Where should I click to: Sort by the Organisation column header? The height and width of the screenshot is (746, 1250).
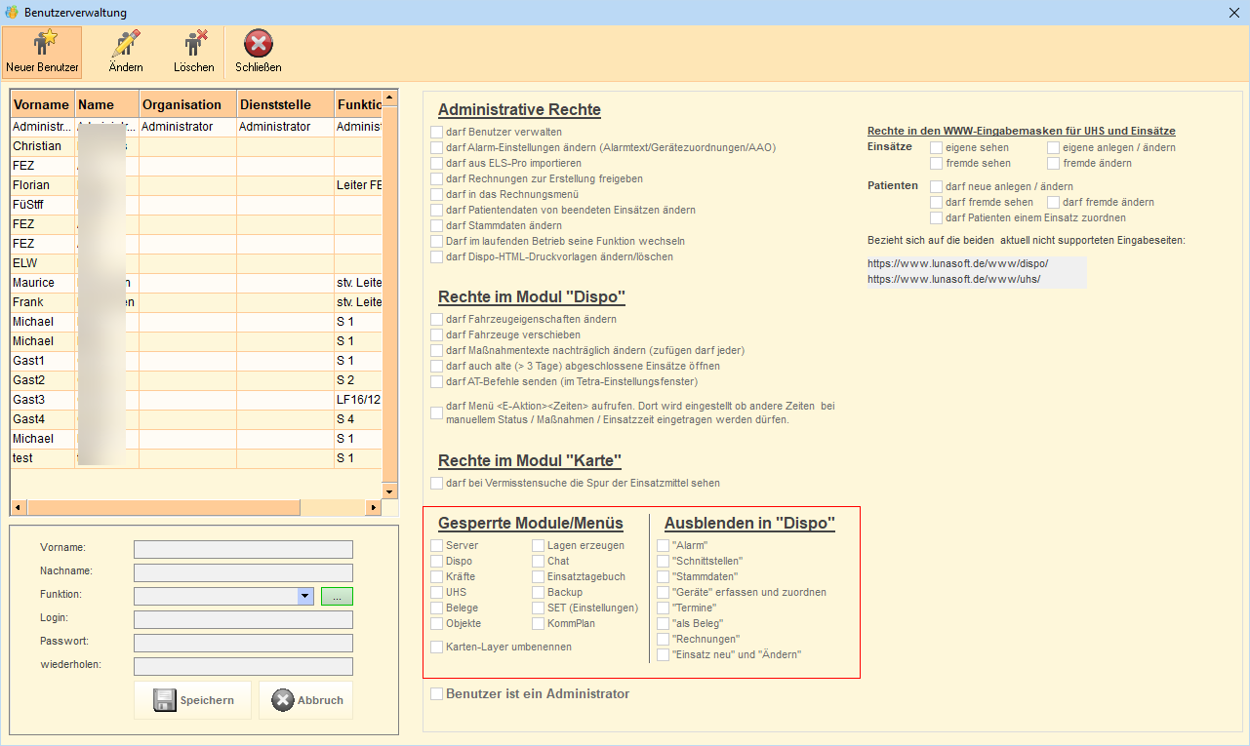tap(187, 104)
